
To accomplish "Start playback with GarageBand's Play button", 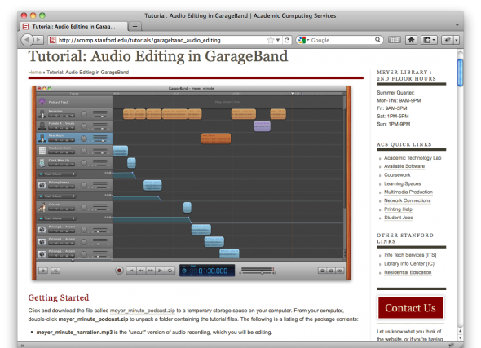I will coord(160,271).
